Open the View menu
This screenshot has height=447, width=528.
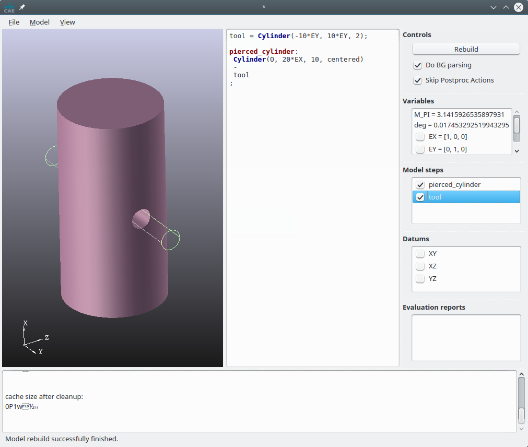click(x=67, y=22)
